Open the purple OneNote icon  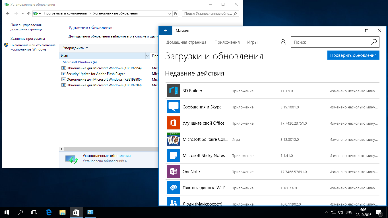click(174, 172)
